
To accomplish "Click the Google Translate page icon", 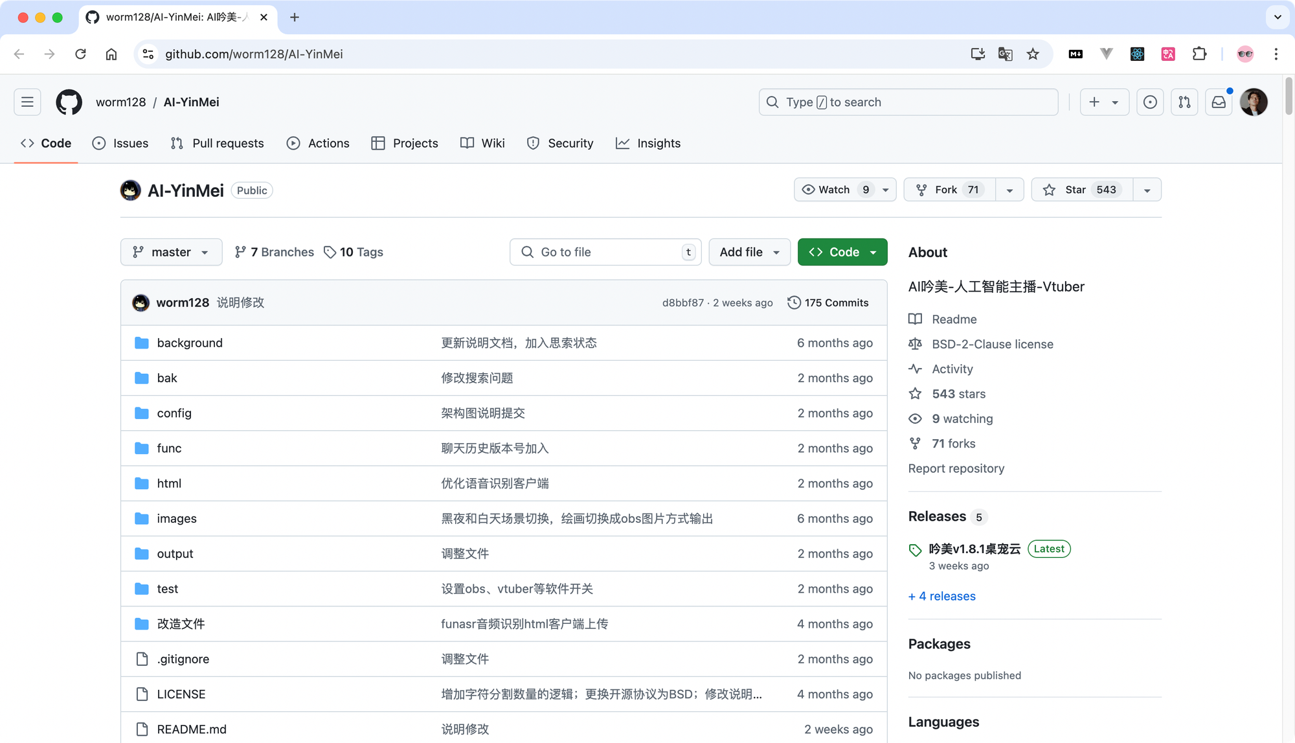I will pos(1005,54).
